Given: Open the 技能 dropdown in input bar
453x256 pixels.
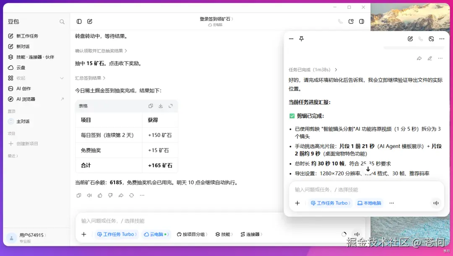Looking at the screenshot, I should (224, 234).
